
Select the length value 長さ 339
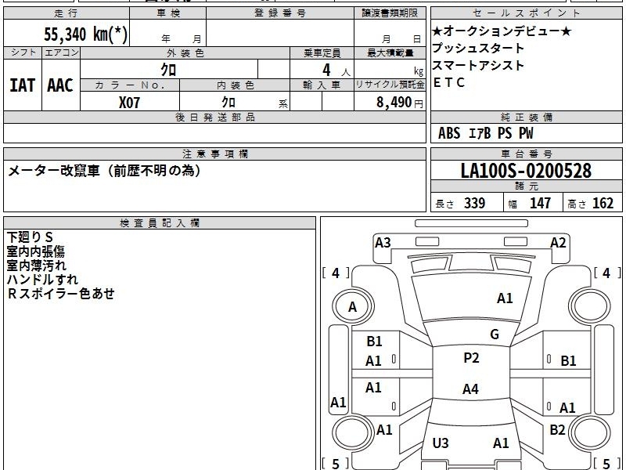[460, 203]
